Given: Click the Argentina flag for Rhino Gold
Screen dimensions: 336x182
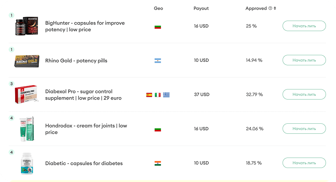Looking at the screenshot, I should 157,61.
